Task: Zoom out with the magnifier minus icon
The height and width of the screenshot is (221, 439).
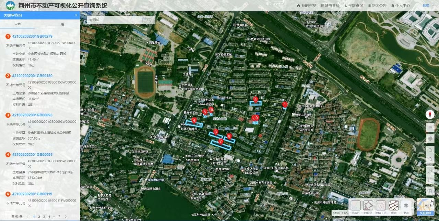Action: click(x=430, y=159)
